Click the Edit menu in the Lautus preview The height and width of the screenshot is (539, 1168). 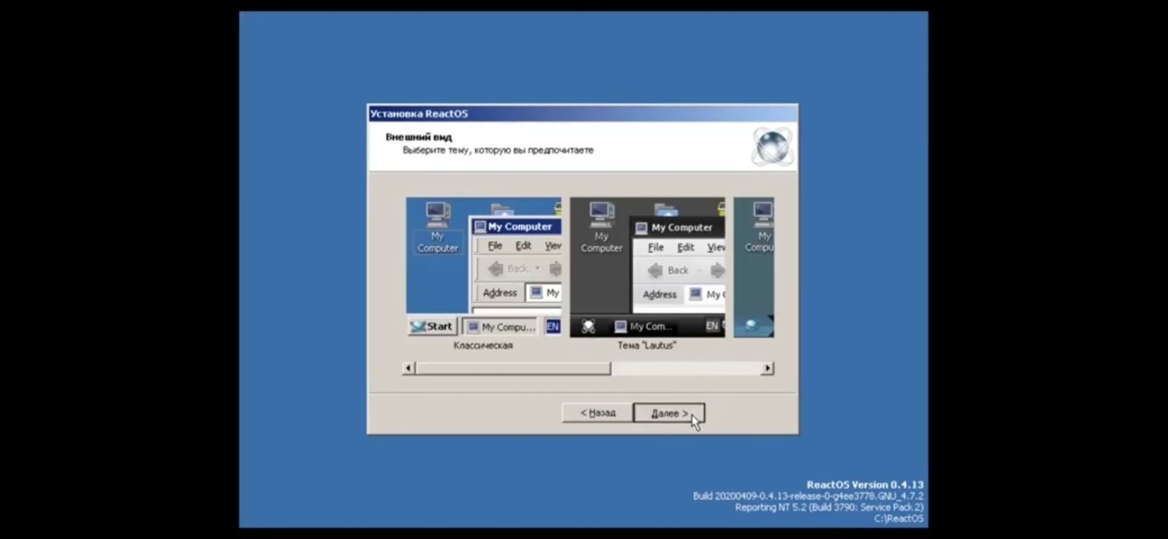coord(685,247)
